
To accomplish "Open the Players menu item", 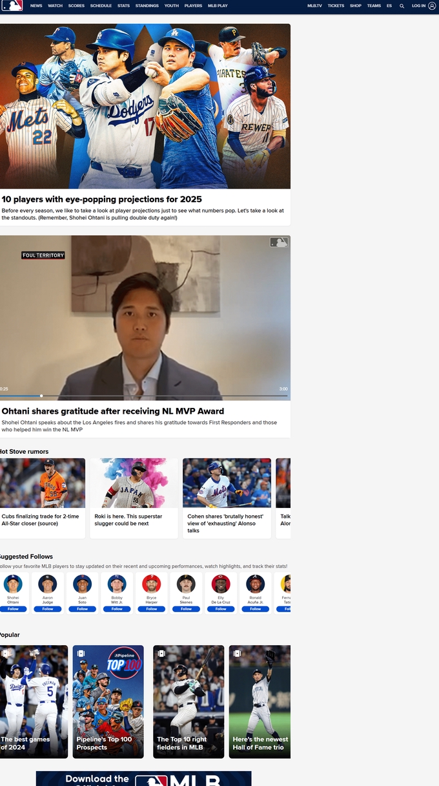I will (193, 6).
